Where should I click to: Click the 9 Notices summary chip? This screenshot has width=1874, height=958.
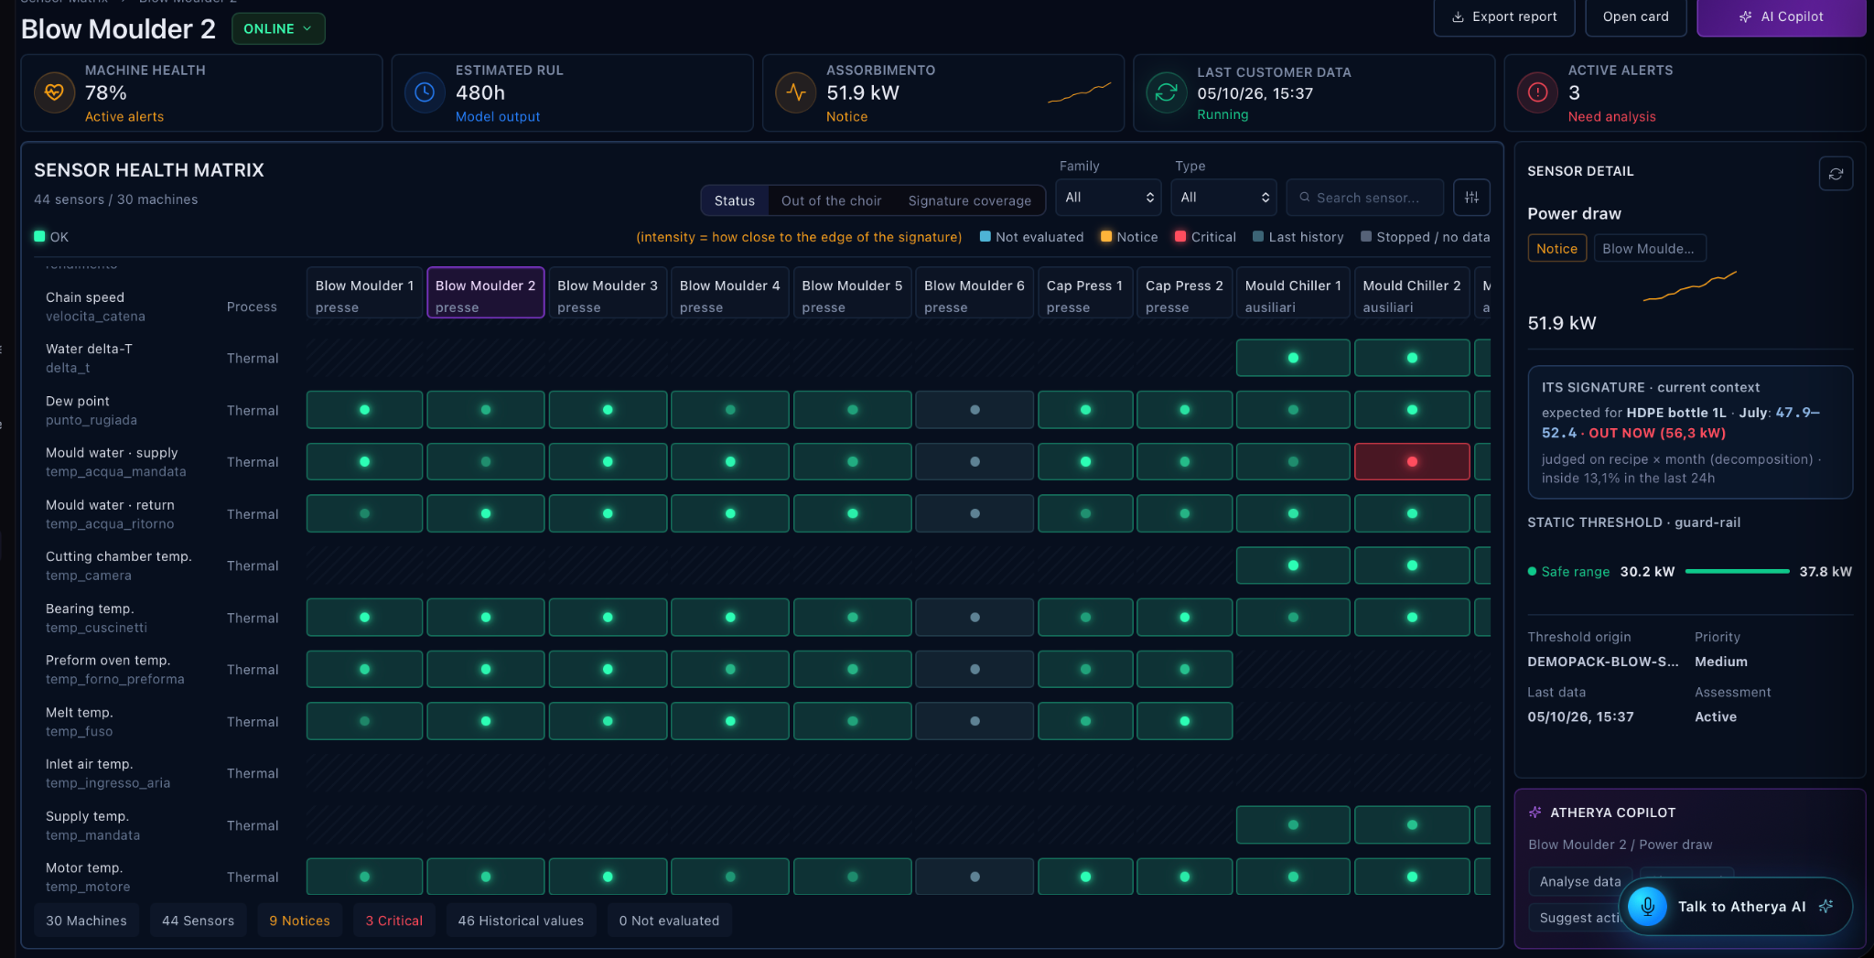tap(299, 920)
